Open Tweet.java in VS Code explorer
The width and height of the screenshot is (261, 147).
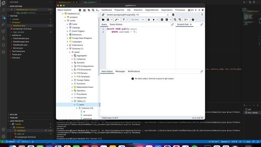(x=16, y=54)
